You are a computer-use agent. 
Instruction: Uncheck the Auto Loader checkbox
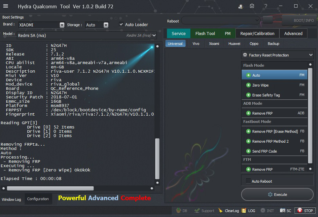click(x=121, y=24)
